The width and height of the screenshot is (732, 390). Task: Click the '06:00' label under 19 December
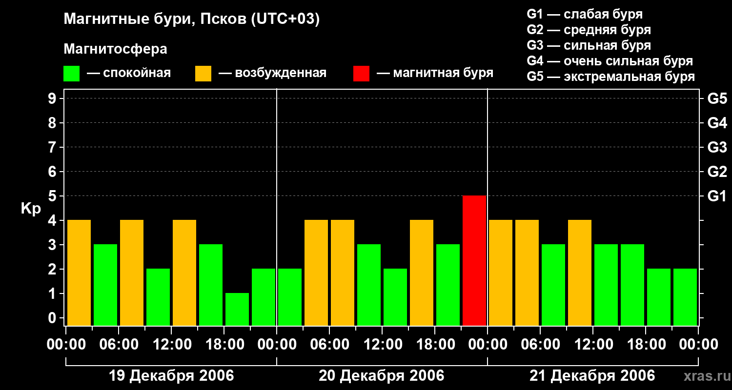tap(119, 345)
